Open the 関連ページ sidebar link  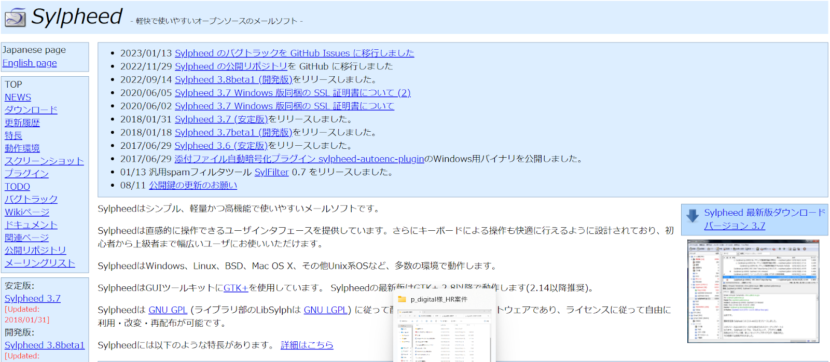26,237
